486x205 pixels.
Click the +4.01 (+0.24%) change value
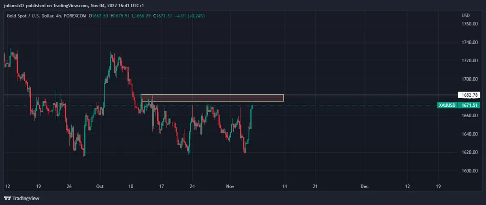pos(190,16)
